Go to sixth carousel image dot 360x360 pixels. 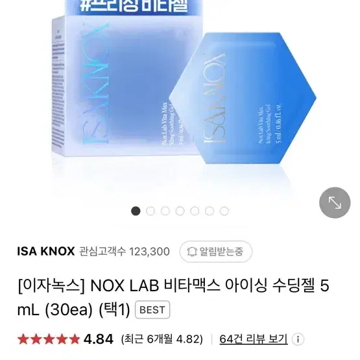coord(210,211)
